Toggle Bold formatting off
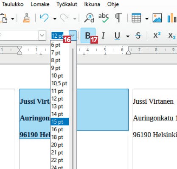The height and width of the screenshot is (169, 177). click(x=88, y=35)
